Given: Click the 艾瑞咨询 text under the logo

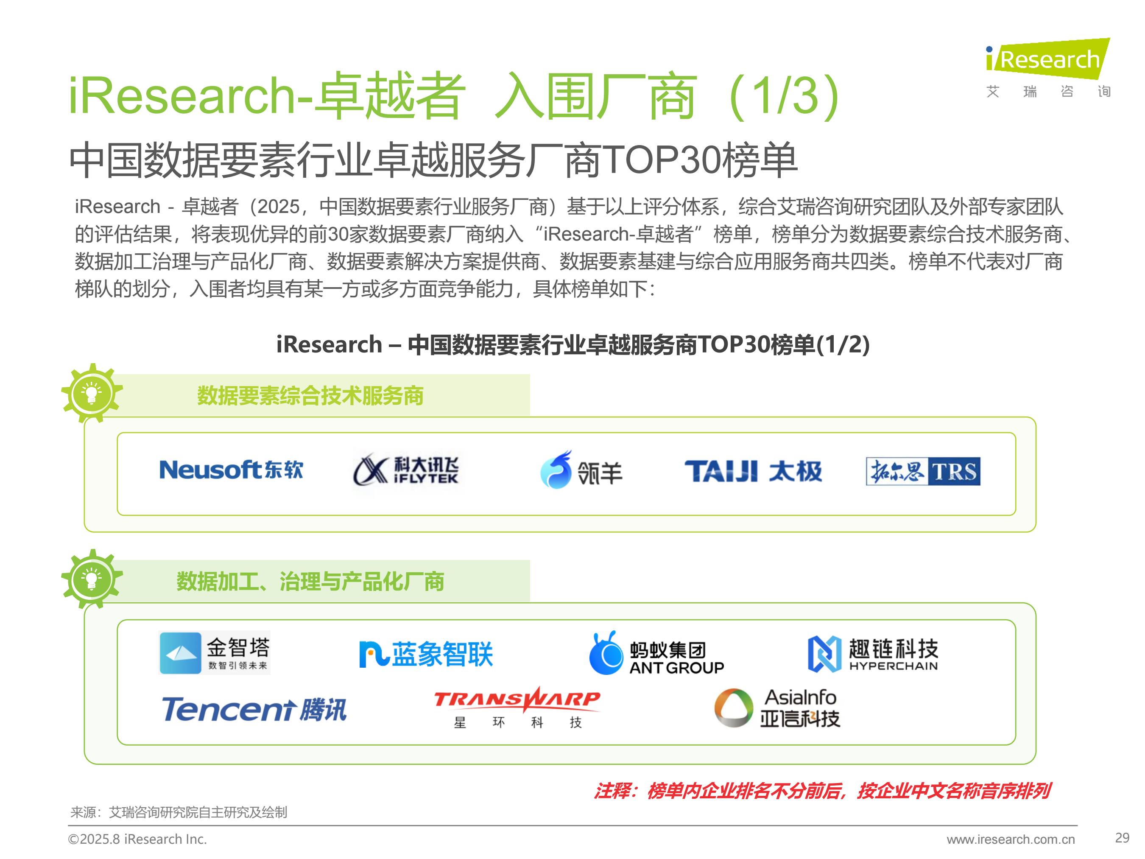Looking at the screenshot, I should tap(1048, 92).
